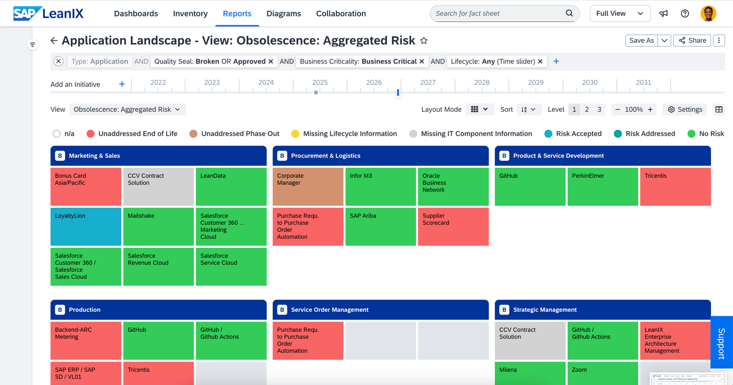Add a new filter with plus icon
The height and width of the screenshot is (385, 733).
coord(556,61)
